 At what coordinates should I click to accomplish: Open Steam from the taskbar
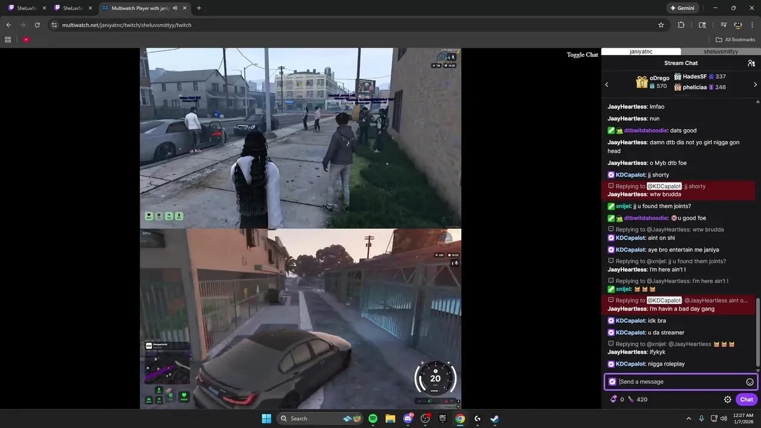point(495,418)
